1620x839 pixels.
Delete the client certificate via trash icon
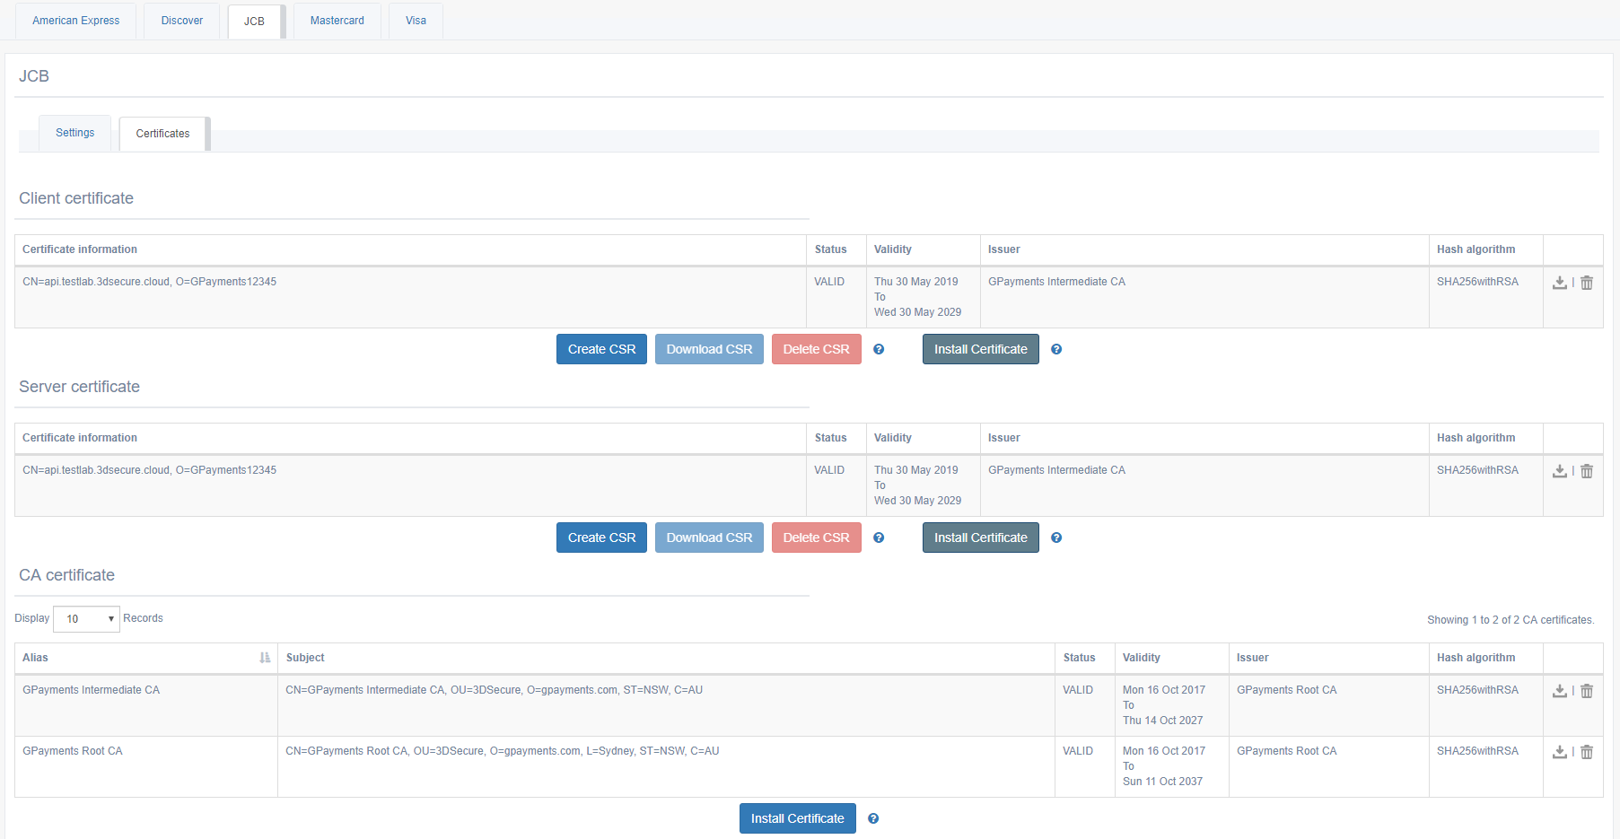pos(1587,283)
